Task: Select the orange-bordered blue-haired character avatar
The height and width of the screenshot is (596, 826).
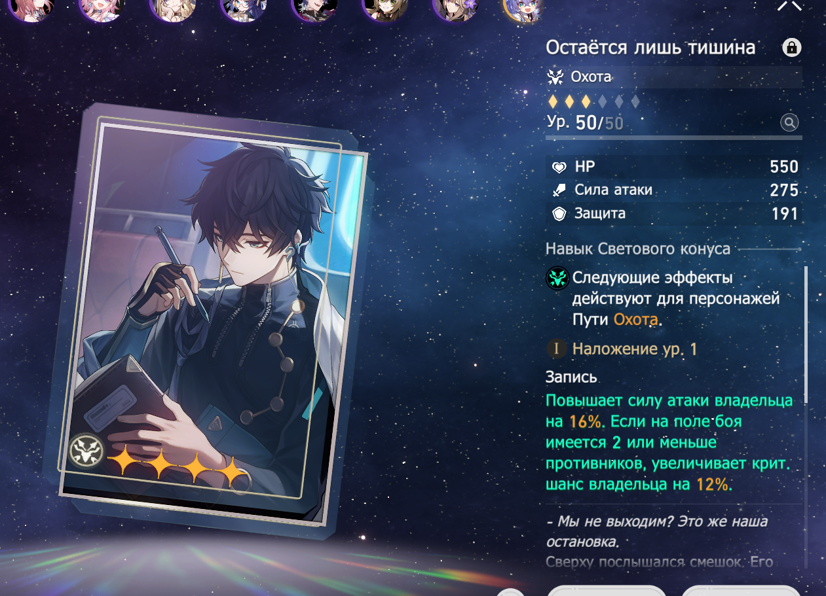Action: (x=523, y=8)
